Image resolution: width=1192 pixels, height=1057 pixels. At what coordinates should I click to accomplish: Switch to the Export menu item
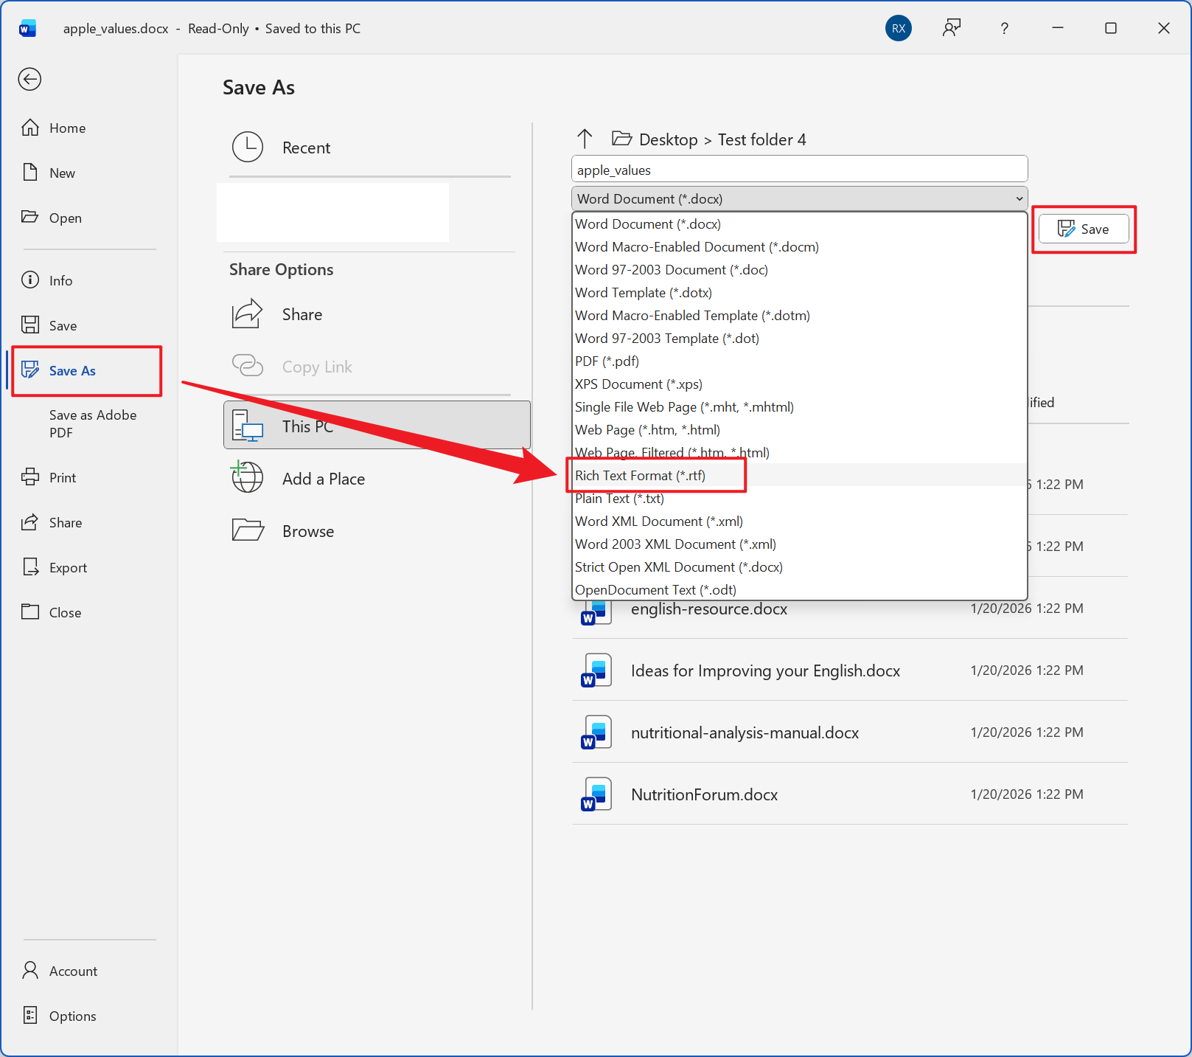click(68, 568)
